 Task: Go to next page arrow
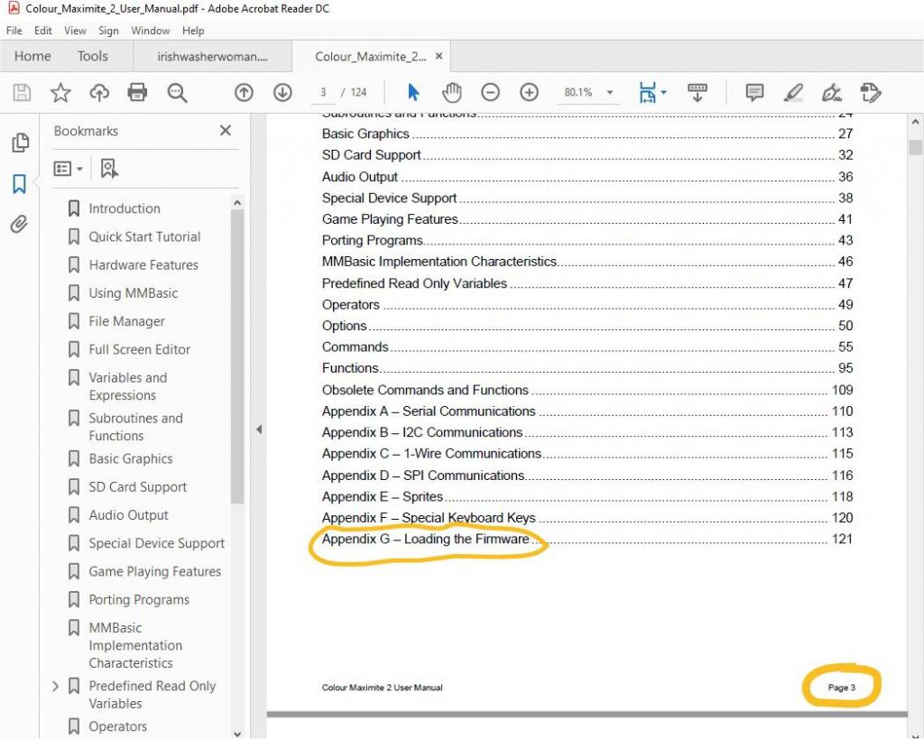point(282,92)
